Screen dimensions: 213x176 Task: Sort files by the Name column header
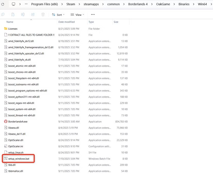pos(10,22)
